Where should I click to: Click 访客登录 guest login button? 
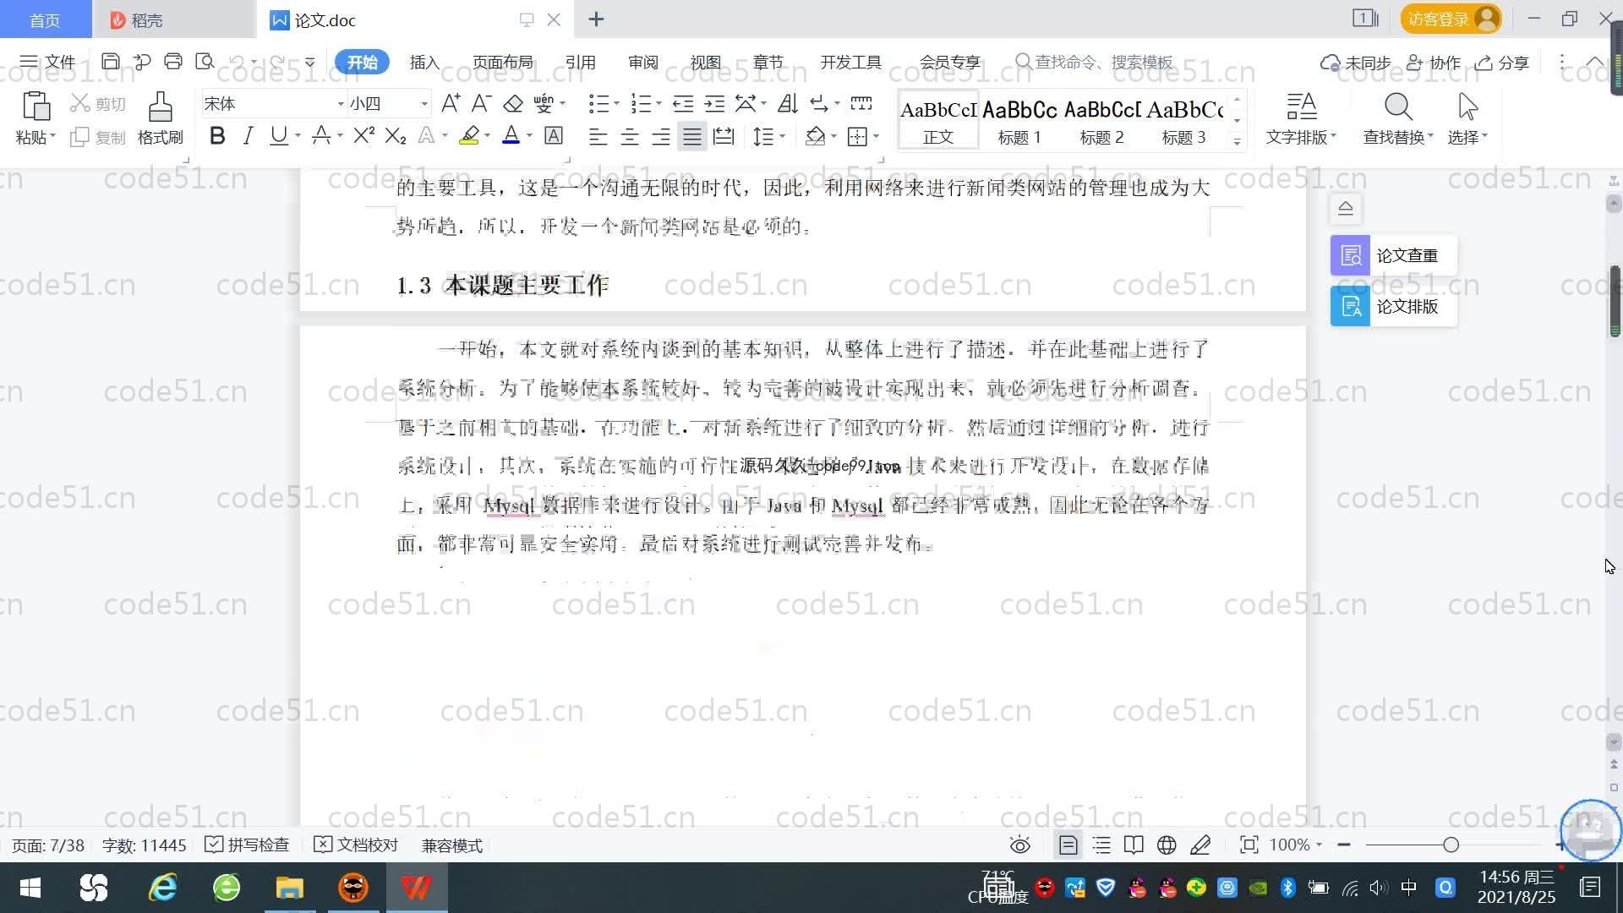click(1451, 19)
